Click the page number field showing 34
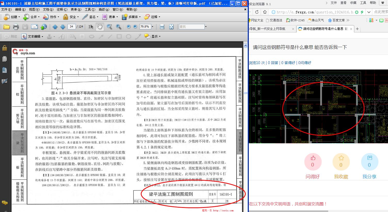388x212 pixels. pyautogui.click(x=71, y=26)
